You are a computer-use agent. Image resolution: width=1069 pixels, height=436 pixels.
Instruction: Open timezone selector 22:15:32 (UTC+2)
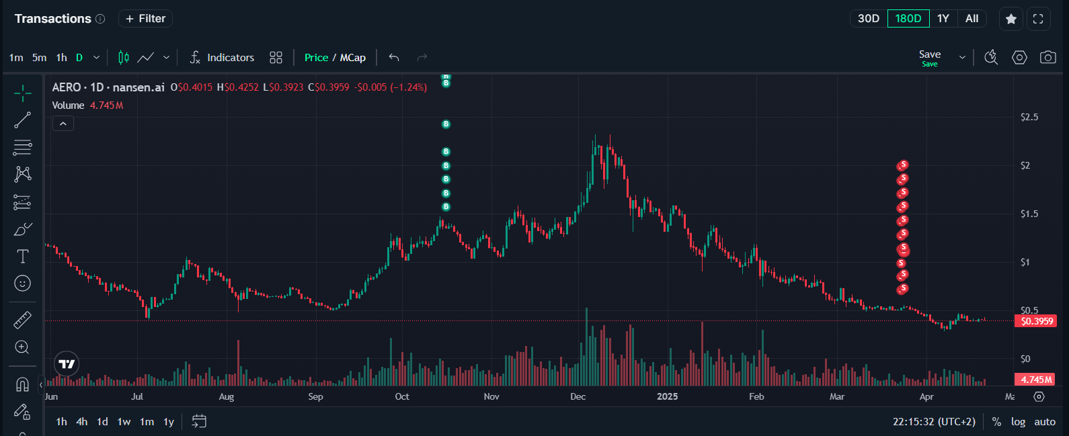point(934,422)
